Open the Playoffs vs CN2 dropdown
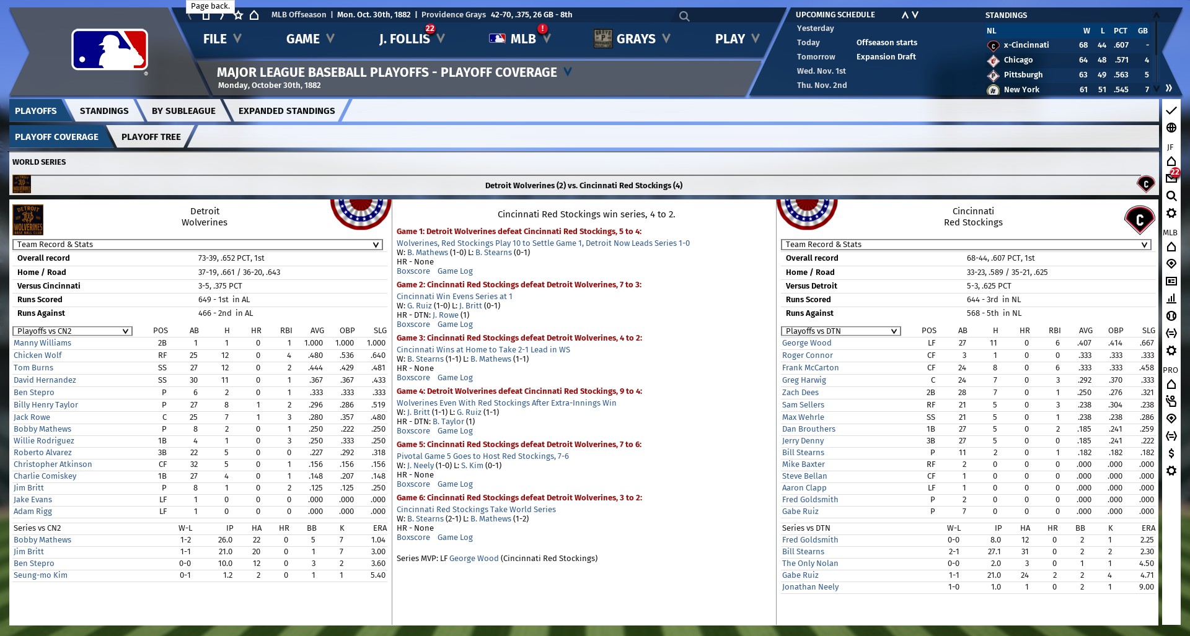1190x636 pixels. coord(73,331)
